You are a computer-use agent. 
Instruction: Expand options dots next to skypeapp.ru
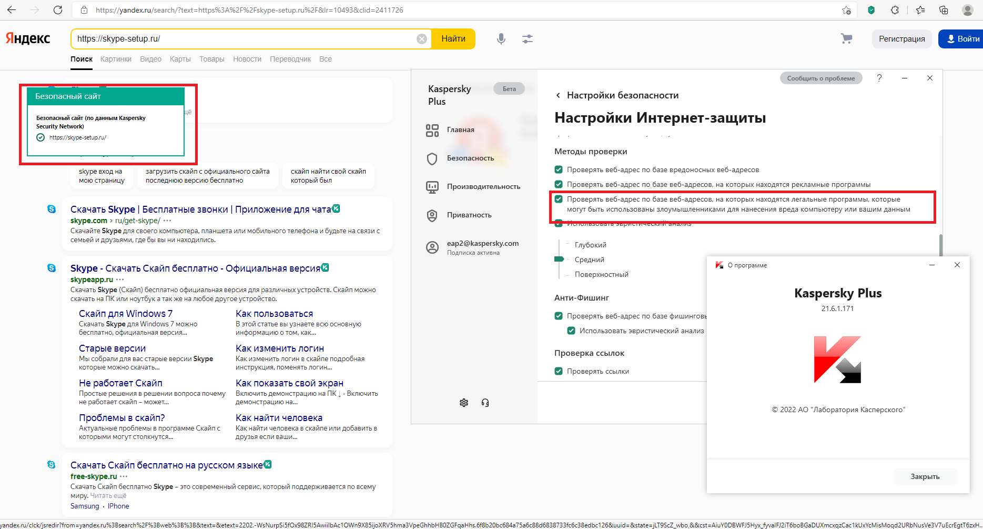coord(120,280)
